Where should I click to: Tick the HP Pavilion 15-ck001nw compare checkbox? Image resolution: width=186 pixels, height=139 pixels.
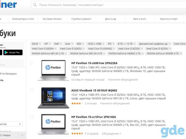coord(32,62)
